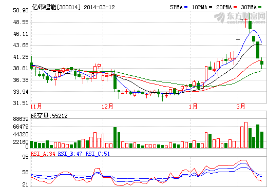Click the 46.11 price axis label

tap(21, 34)
